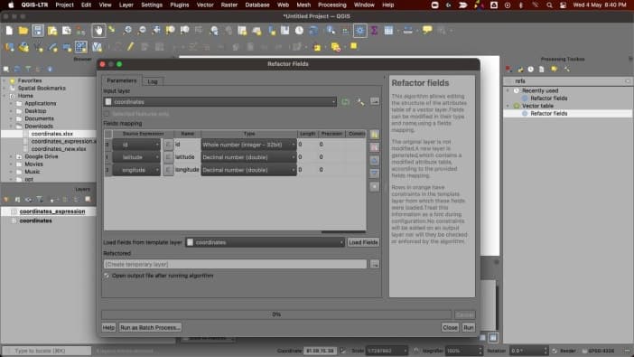Move selected field down button
The width and height of the screenshot is (634, 357).
[x=375, y=174]
